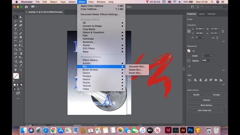Open the rotation angle dropdown
Viewport: 240px width, 135px height.
pyautogui.click(x=203, y=37)
